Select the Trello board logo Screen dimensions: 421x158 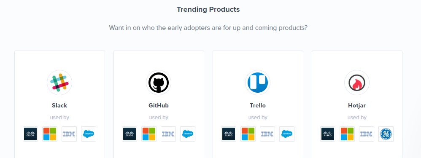(x=258, y=83)
